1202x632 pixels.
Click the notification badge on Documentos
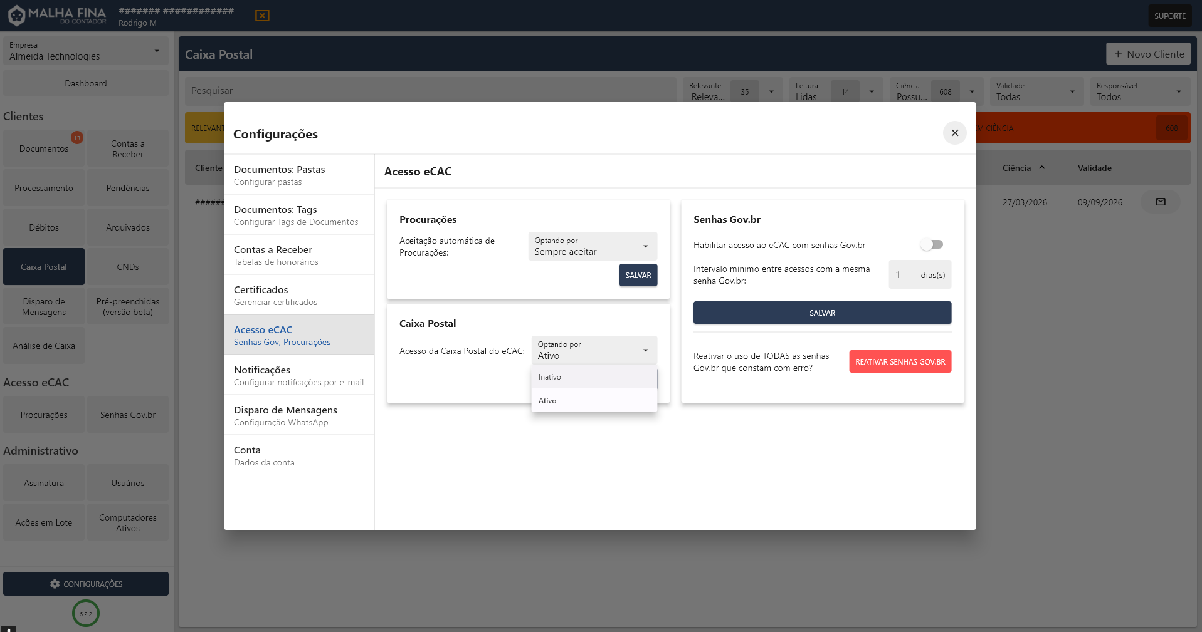(x=77, y=138)
